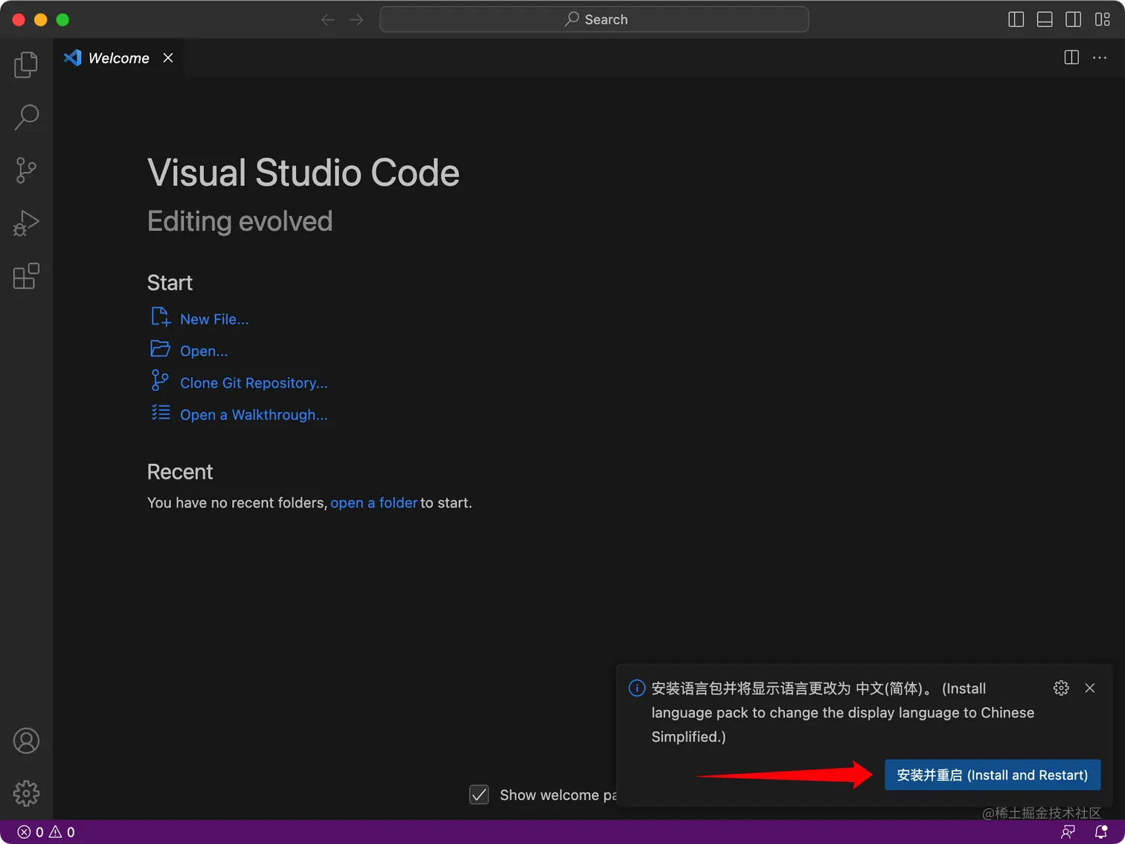
Task: Toggle the bottom panel layout icon
Action: point(1045,19)
